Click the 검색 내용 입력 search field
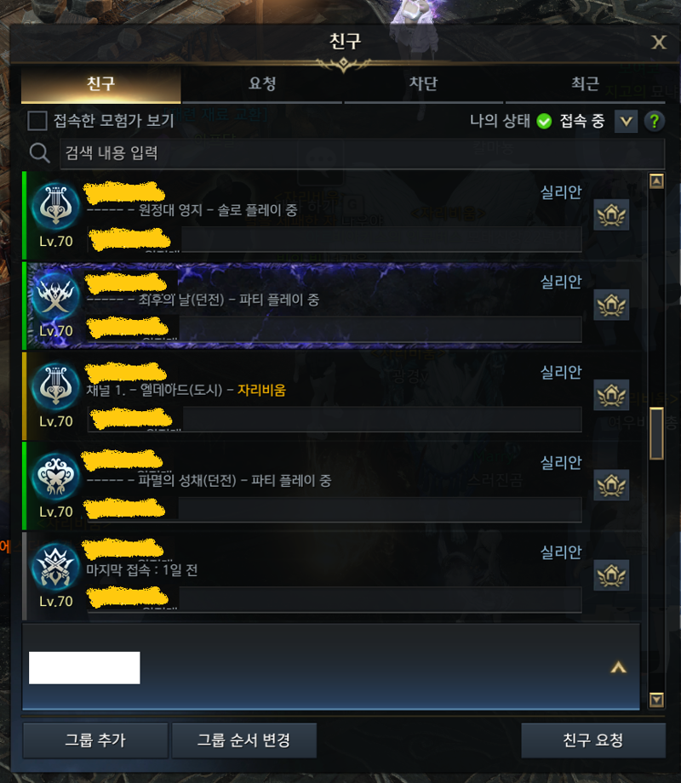 click(362, 153)
